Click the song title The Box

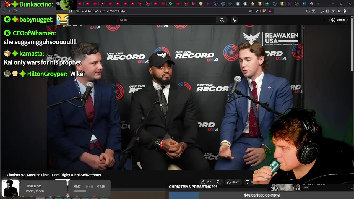[33, 186]
